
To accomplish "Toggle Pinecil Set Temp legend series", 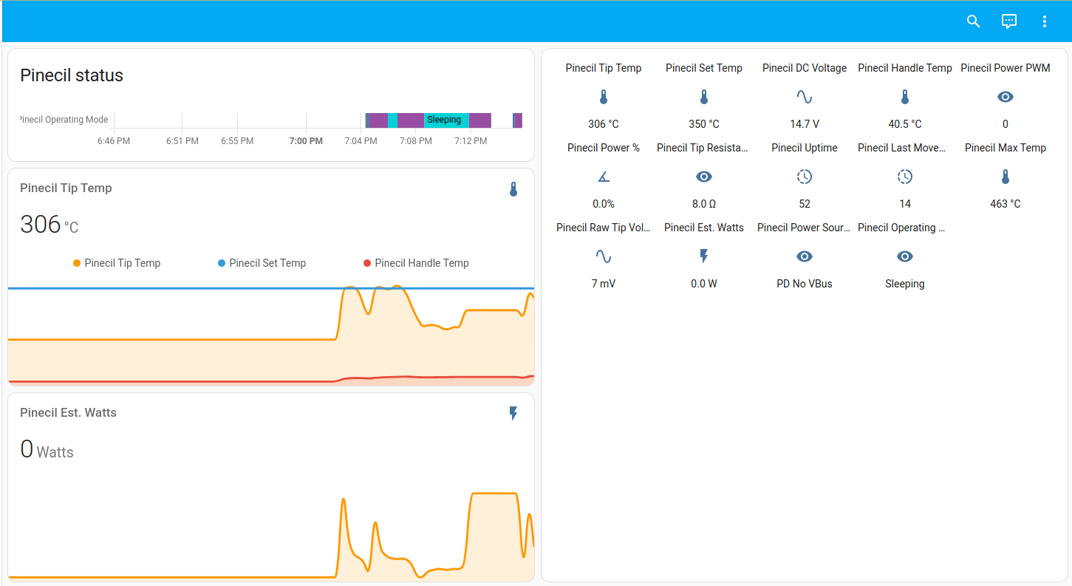I will pyautogui.click(x=262, y=263).
